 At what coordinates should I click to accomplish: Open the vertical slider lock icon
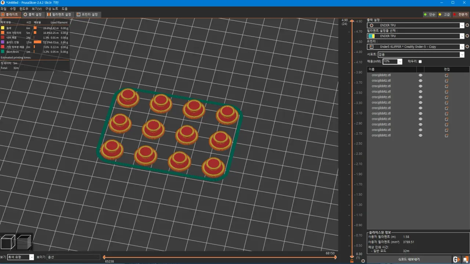(x=352, y=261)
